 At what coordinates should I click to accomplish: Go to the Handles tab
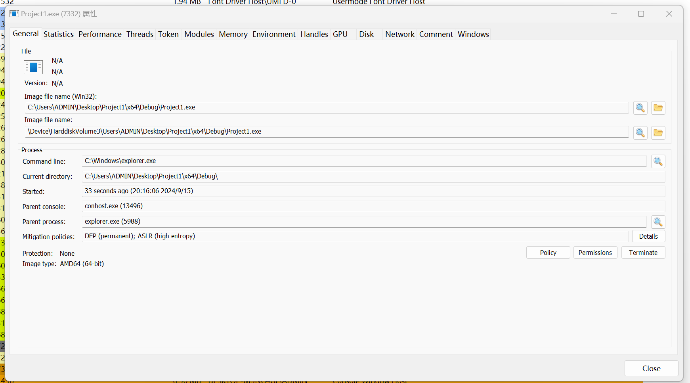click(314, 34)
